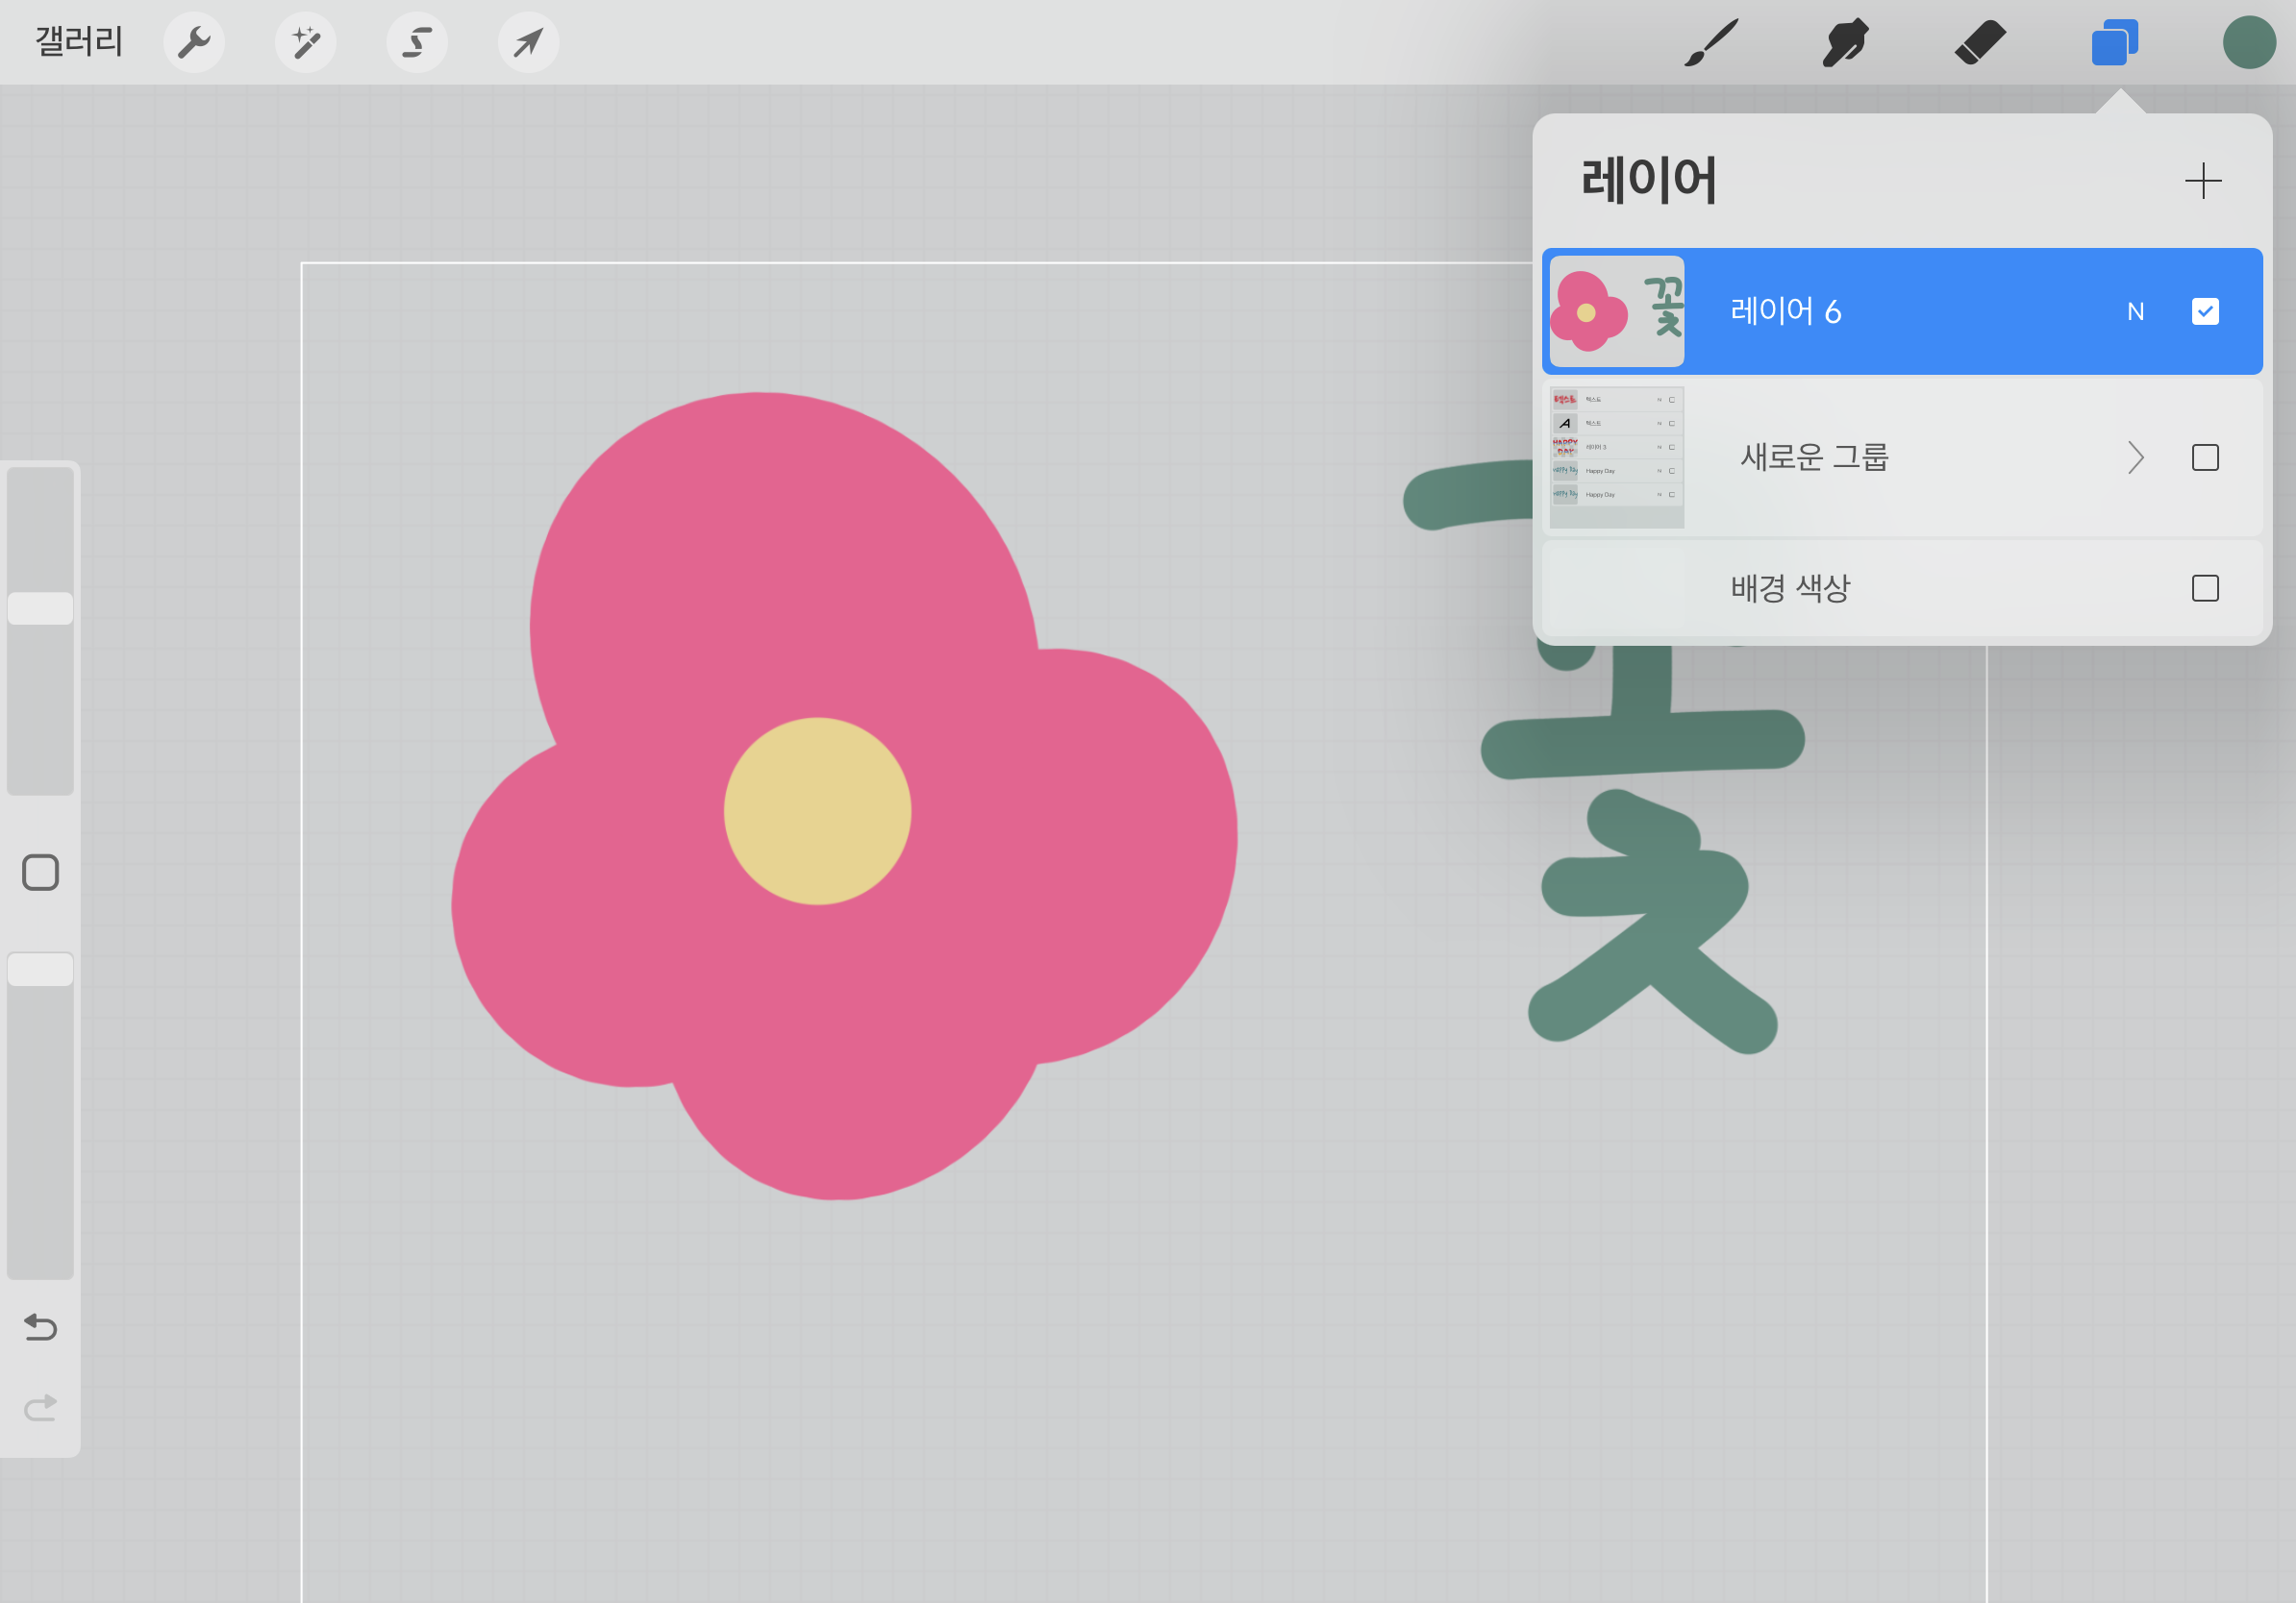The image size is (2296, 1603).
Task: Tap the sidebar modify square button
Action: (40, 873)
